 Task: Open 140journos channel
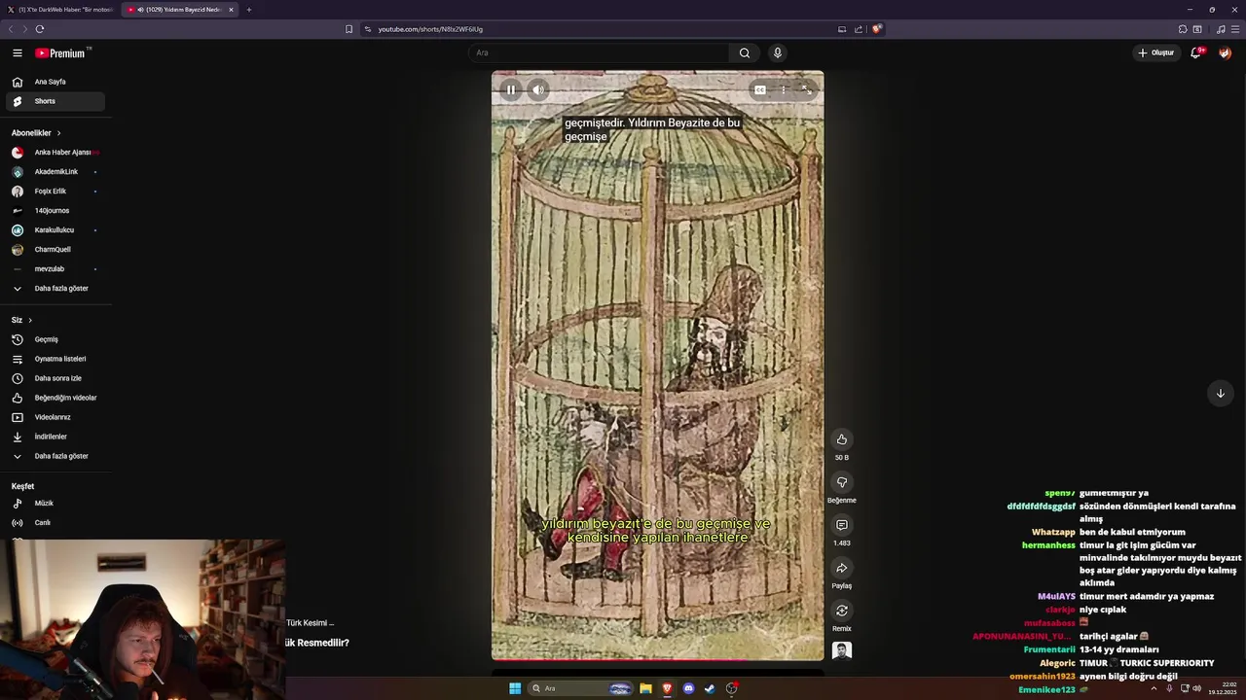55,211
